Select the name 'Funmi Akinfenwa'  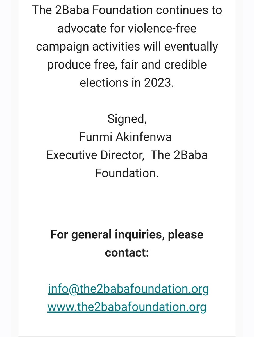point(125,137)
